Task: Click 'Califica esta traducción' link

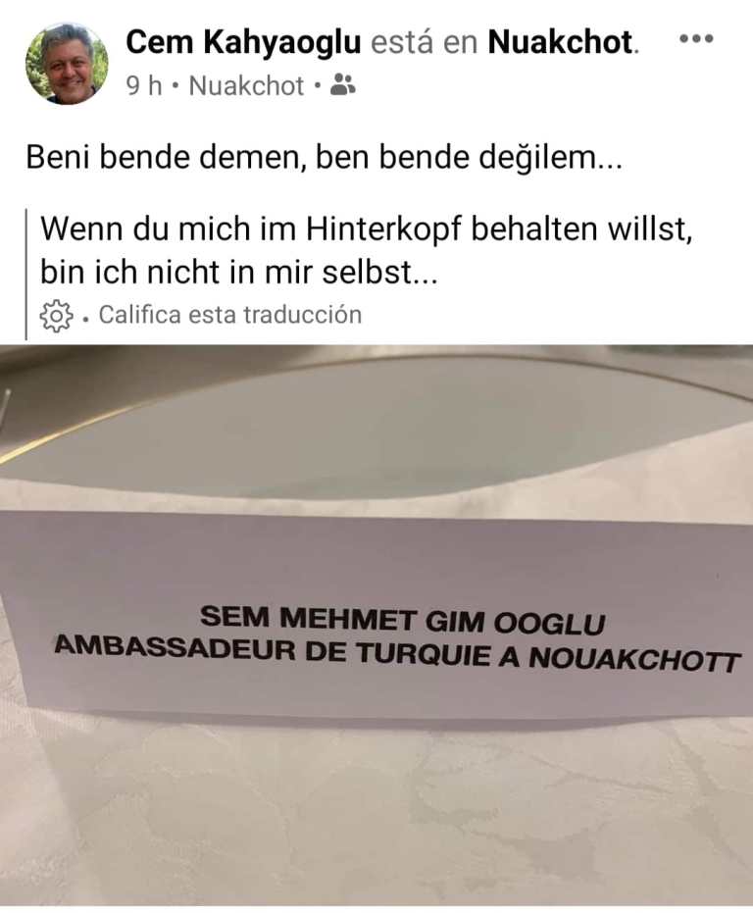Action: coord(230,315)
